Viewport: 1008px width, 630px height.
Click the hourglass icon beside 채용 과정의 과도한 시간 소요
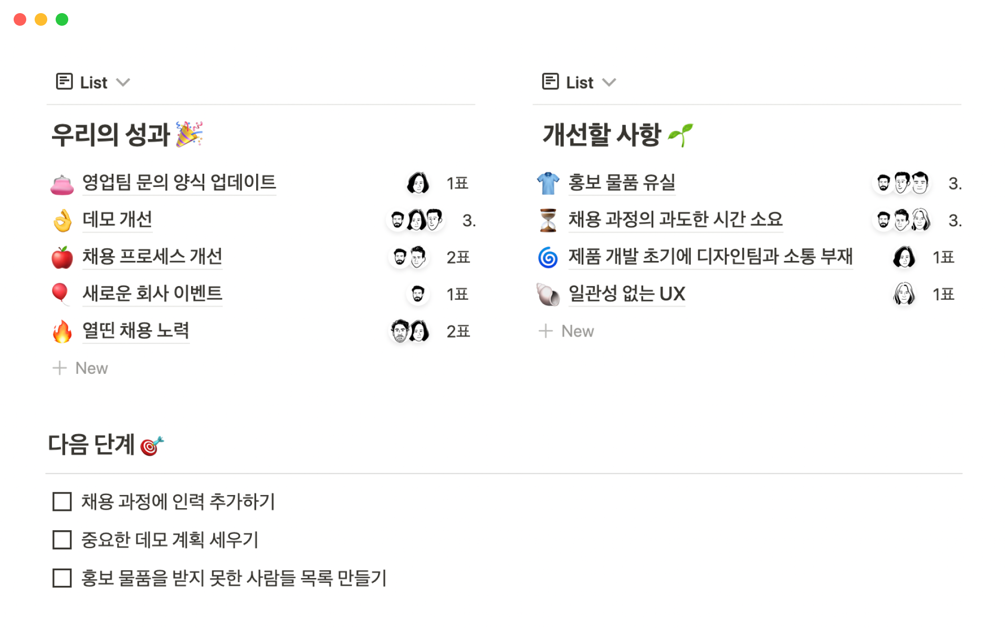tap(548, 220)
